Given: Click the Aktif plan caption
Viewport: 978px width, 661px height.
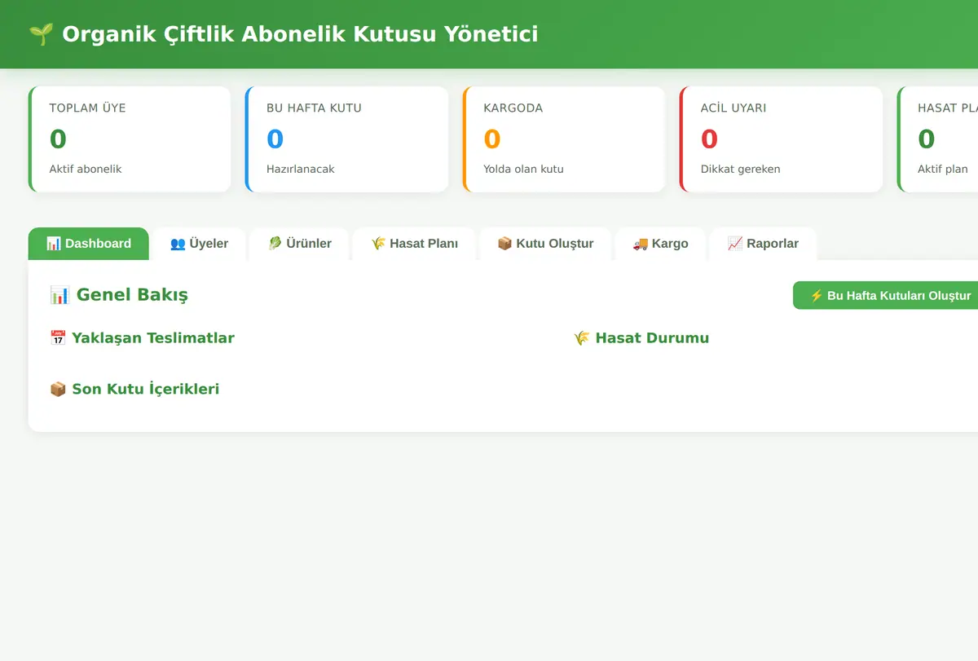Looking at the screenshot, I should coord(943,170).
